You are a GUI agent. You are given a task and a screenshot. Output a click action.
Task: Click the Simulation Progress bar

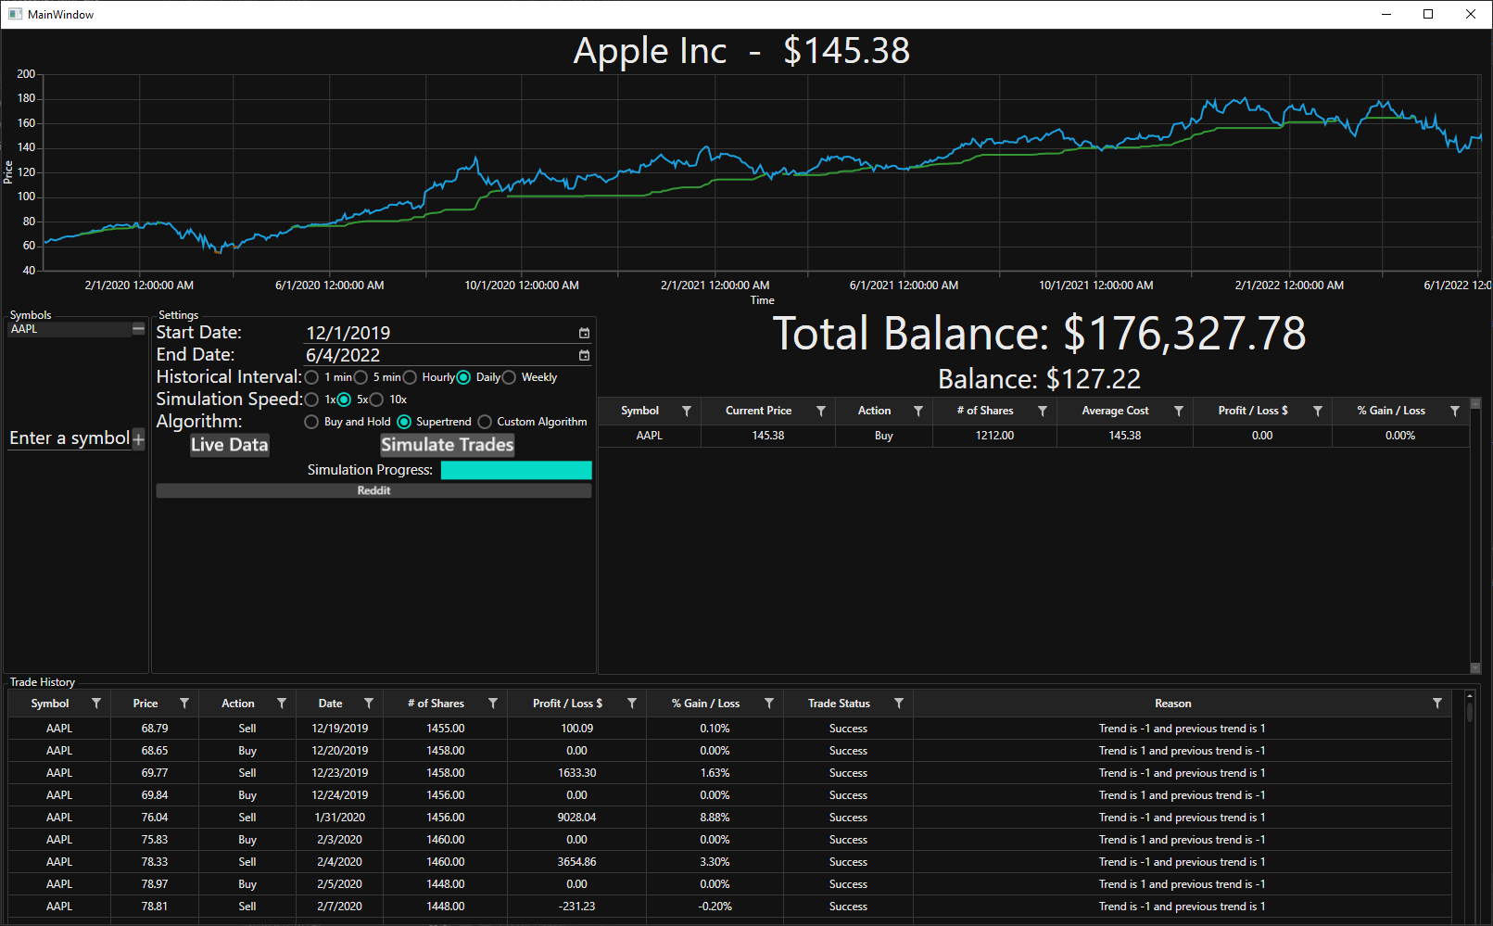pyautogui.click(x=516, y=470)
